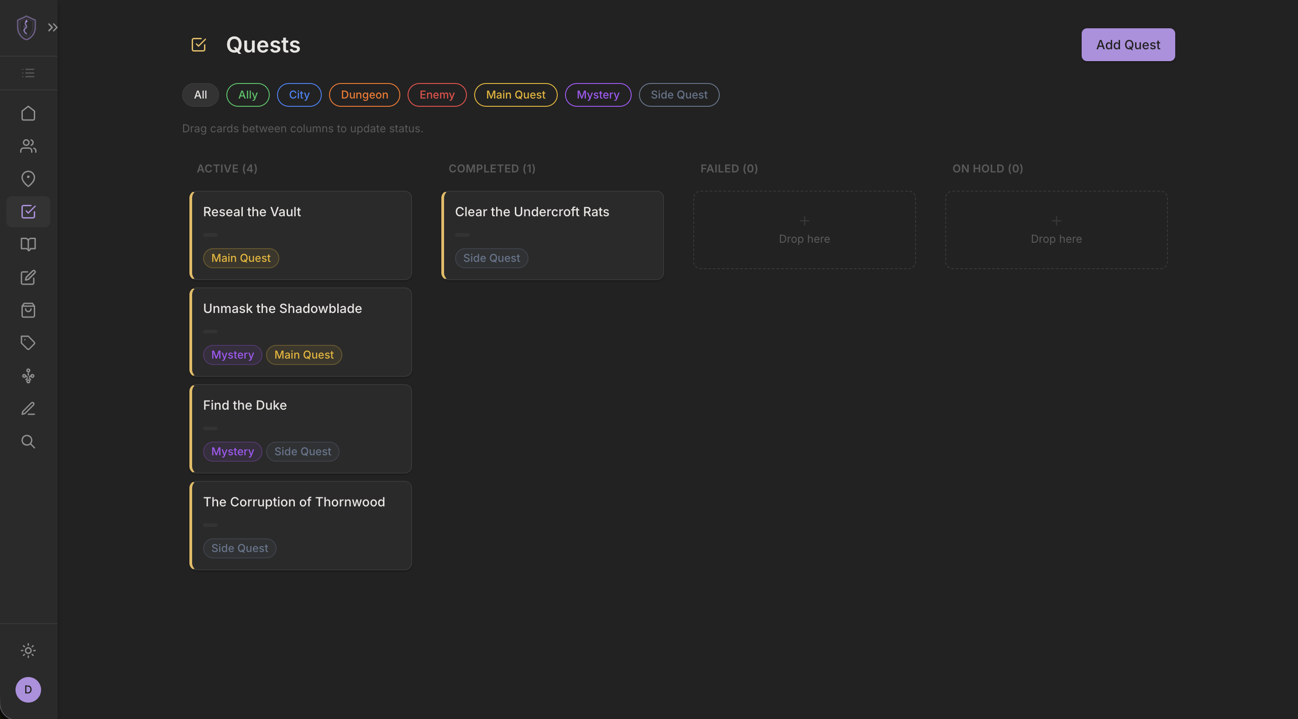Viewport: 1298px width, 719px height.
Task: Open the Unmask the Shadowblade card
Action: pyautogui.click(x=301, y=332)
